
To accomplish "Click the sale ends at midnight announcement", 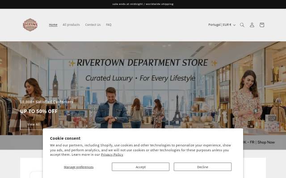I will (x=143, y=4).
